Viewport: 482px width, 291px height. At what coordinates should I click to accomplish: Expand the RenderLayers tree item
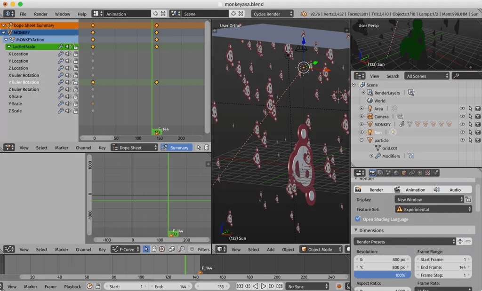363,93
